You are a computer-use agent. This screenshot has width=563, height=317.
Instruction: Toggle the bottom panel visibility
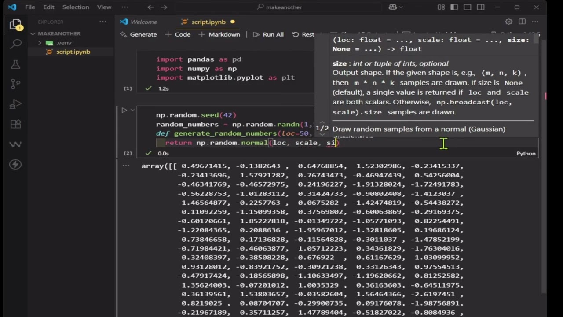click(x=468, y=7)
